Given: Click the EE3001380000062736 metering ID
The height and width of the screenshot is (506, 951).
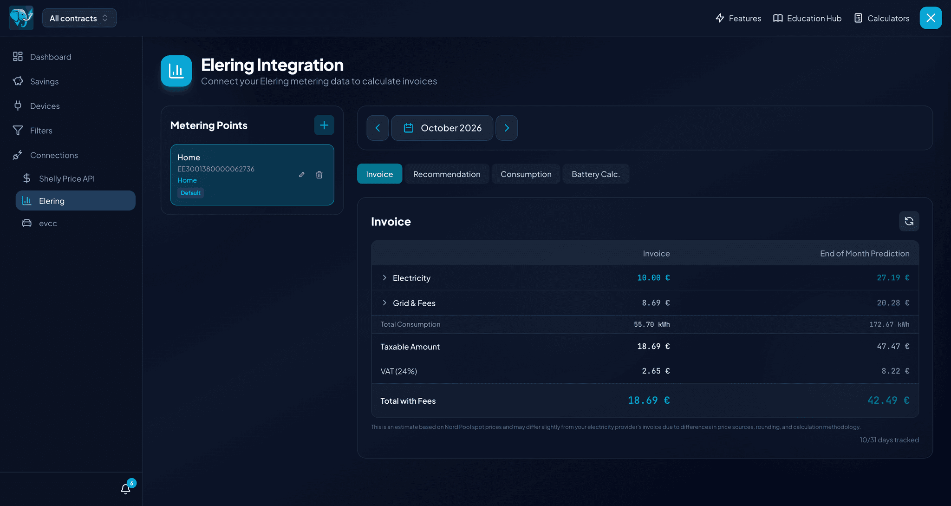Looking at the screenshot, I should (216, 169).
